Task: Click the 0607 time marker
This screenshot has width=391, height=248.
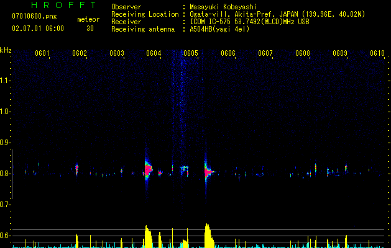Action: pyautogui.click(x=265, y=53)
